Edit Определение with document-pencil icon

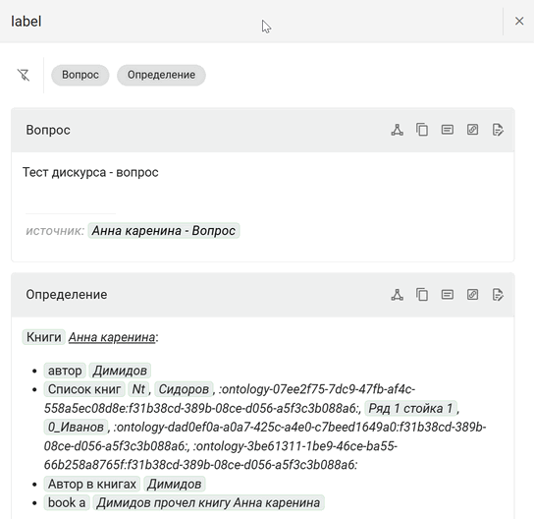[498, 295]
